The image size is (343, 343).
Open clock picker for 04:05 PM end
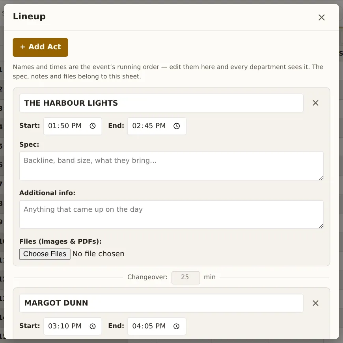coord(177,326)
